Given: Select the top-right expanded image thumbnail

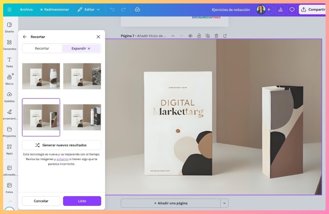Looking at the screenshot, I should pos(82,76).
